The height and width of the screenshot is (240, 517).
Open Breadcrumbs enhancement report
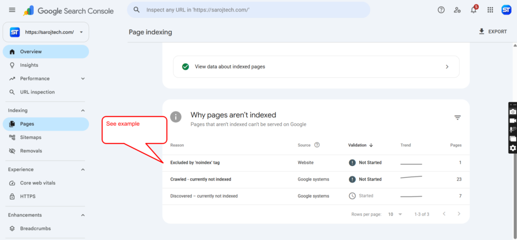click(x=46, y=228)
